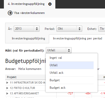Switch to Investeringsuppföljning per period tab

tap(78, 38)
